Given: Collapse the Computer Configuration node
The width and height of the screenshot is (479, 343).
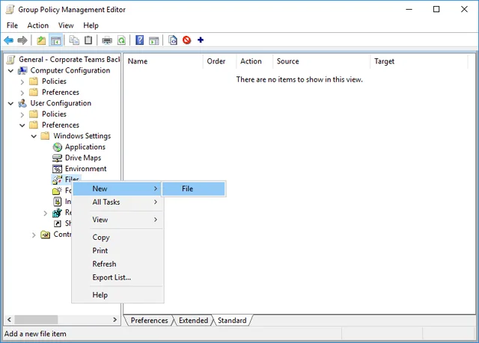Looking at the screenshot, I should point(10,71).
